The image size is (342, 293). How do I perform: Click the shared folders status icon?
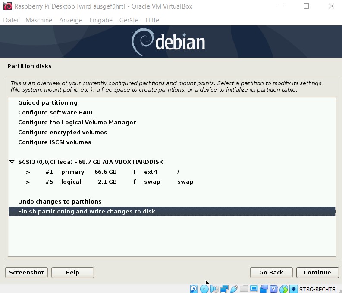tap(244, 289)
